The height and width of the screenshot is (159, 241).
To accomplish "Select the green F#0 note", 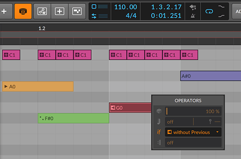I will (74, 118).
